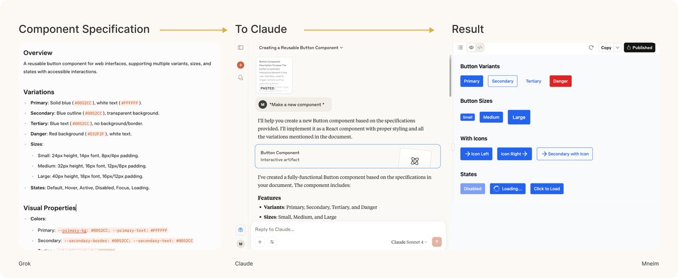Click the Mneim caption label
Viewport: 678px width, 278px height.
click(x=650, y=264)
